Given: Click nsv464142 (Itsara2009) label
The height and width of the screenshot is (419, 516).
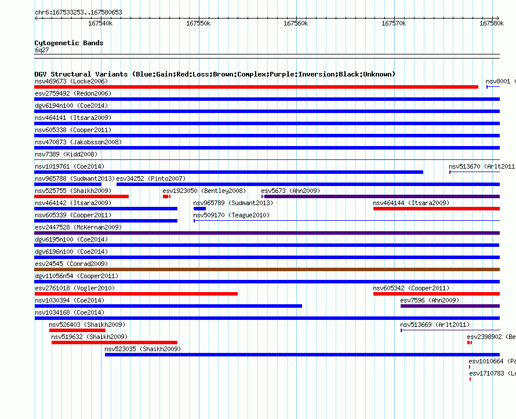Looking at the screenshot, I should [73, 203].
